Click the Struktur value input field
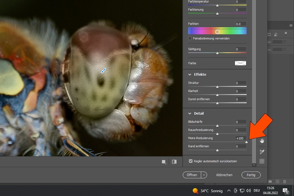This screenshot has width=294, height=196. 241,83
